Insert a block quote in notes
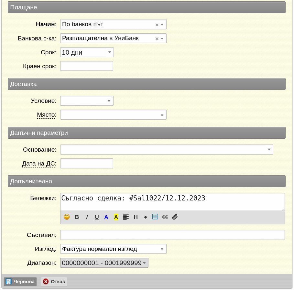 (165, 217)
